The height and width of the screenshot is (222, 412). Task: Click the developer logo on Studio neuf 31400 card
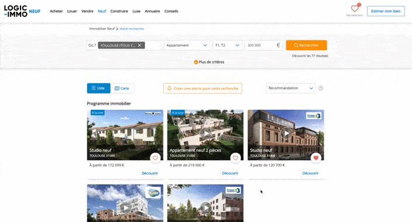(314, 116)
